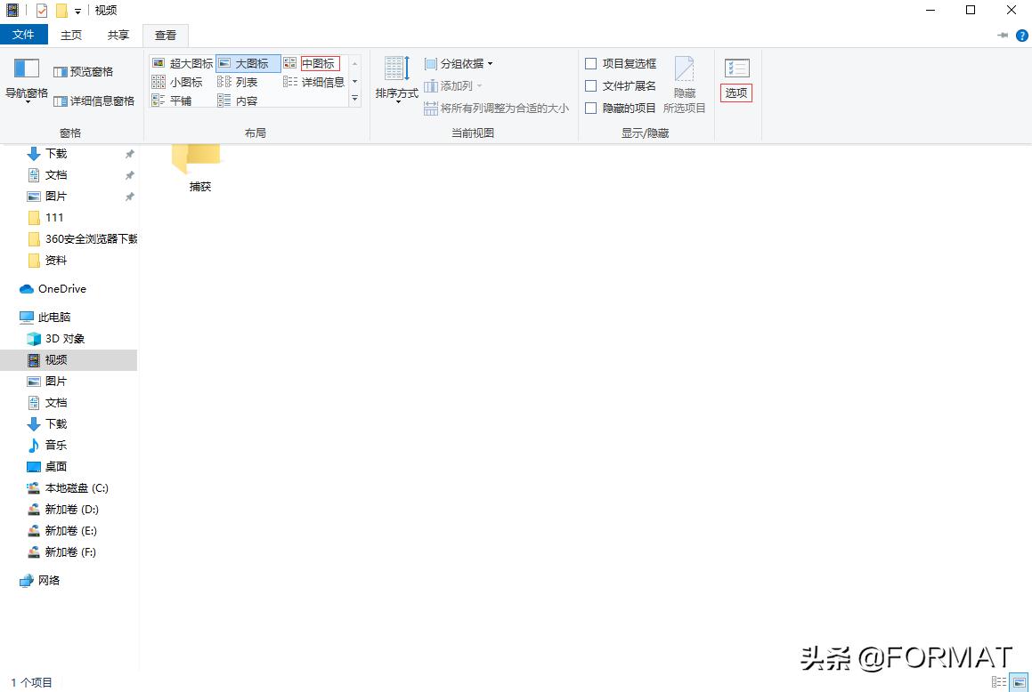Open the 文件 (File) menu
1032x692 pixels.
click(24, 35)
